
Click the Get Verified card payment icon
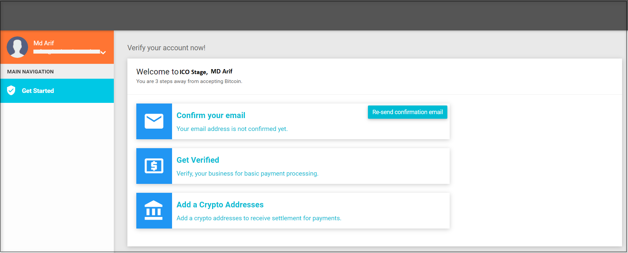[154, 166]
